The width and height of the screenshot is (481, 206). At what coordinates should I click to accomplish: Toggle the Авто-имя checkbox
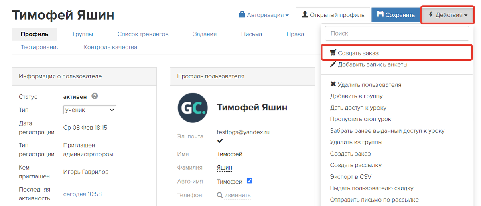tap(250, 181)
